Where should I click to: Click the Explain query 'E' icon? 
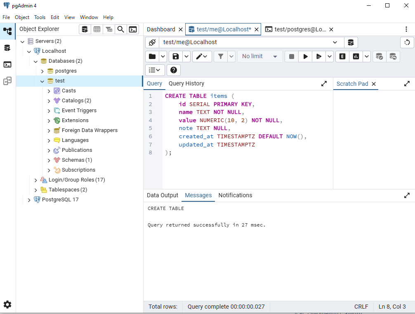tap(342, 57)
